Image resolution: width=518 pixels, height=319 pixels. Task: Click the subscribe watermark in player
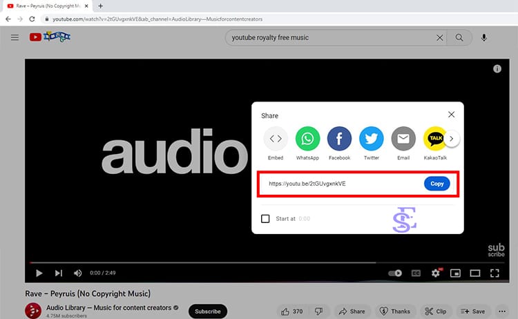[496, 250]
